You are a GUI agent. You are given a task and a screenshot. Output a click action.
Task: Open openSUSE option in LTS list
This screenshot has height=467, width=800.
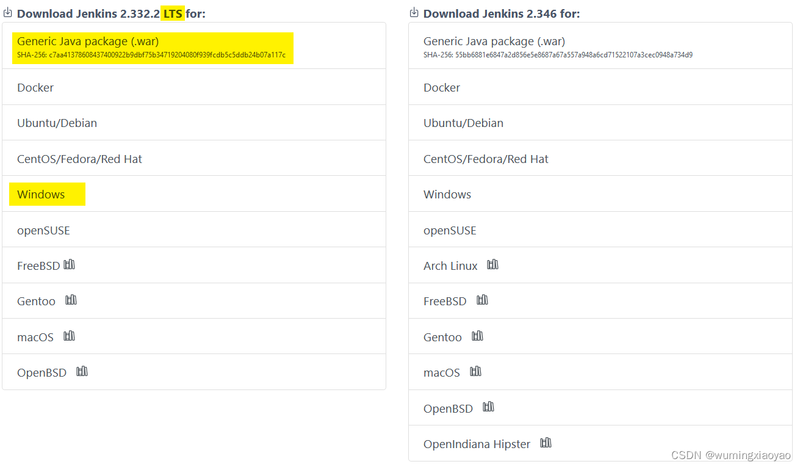(194, 230)
